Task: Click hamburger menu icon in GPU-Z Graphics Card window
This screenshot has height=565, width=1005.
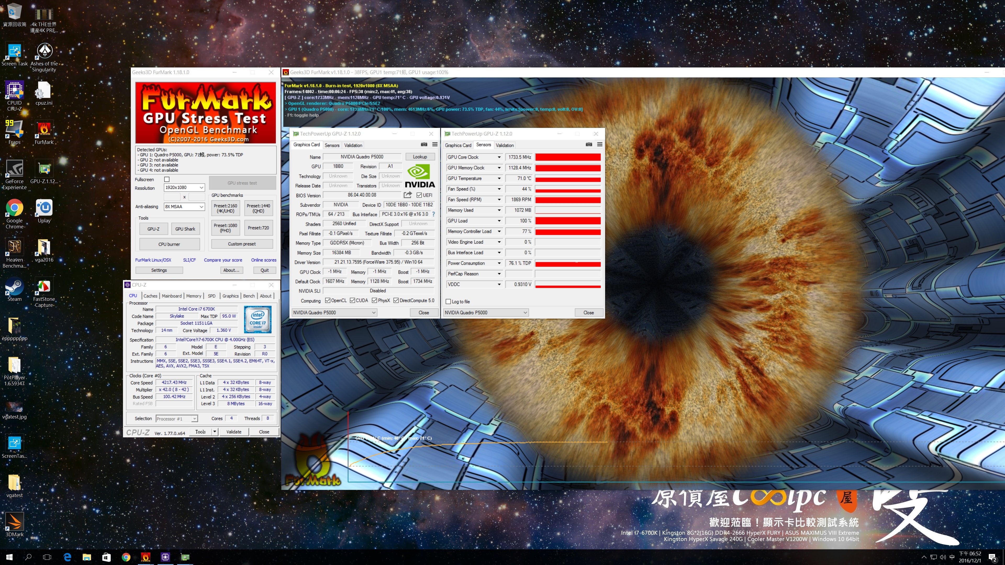Action: tap(435, 145)
